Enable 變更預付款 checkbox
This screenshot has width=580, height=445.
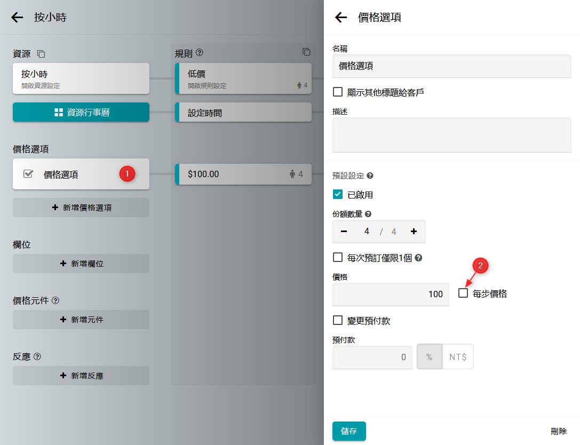click(338, 320)
